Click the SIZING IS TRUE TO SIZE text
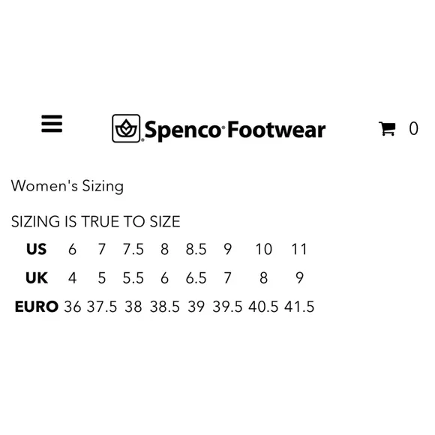 pyautogui.click(x=96, y=221)
